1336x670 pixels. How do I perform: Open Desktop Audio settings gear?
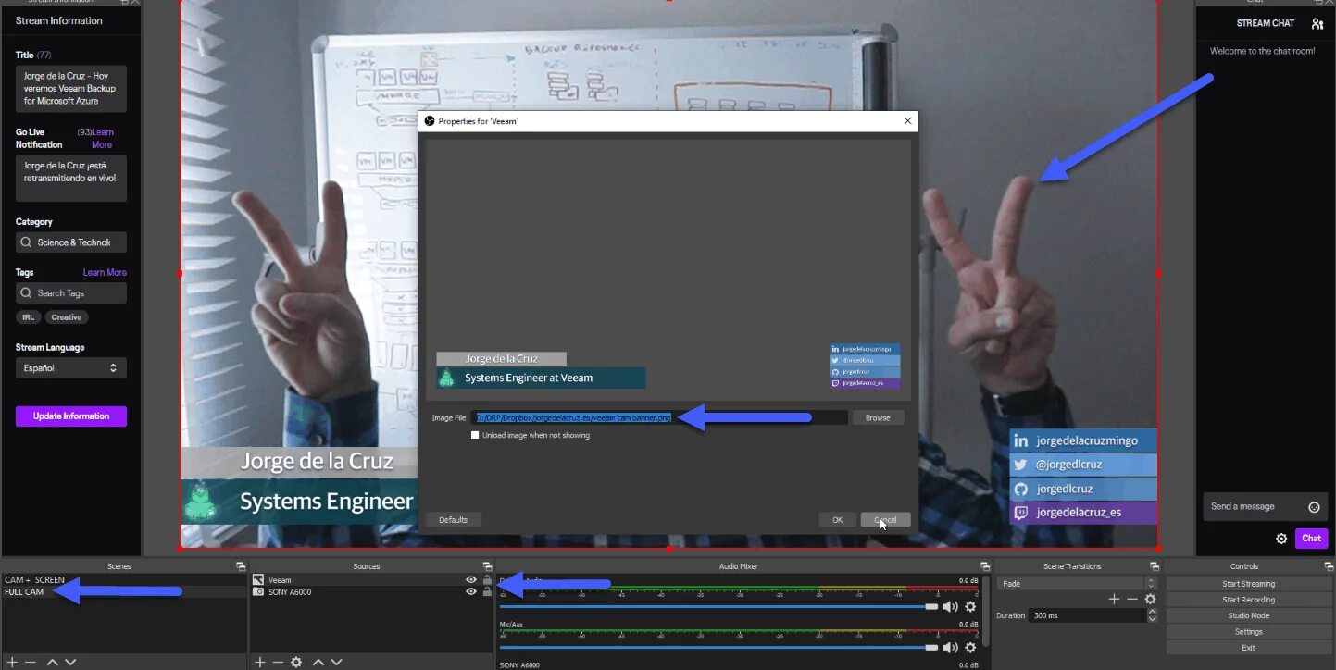[x=970, y=606]
